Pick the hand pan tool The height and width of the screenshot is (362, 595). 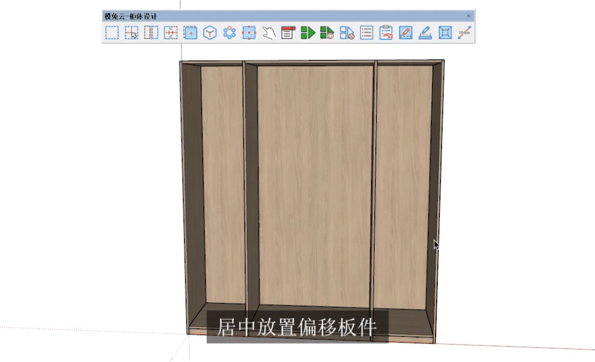click(269, 33)
